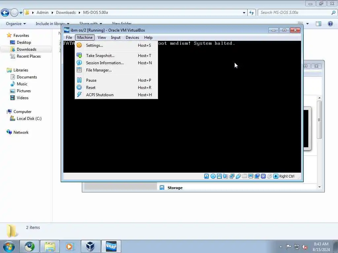Viewport: 338px width, 253px height.
Task: Choose Take Snapshot... from Machine menu
Action: tap(116, 55)
